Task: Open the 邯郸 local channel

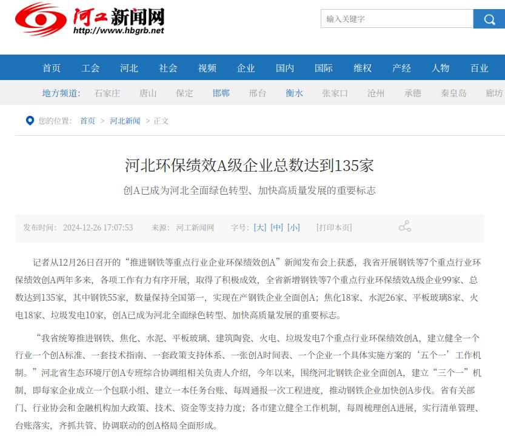Action: tap(221, 93)
